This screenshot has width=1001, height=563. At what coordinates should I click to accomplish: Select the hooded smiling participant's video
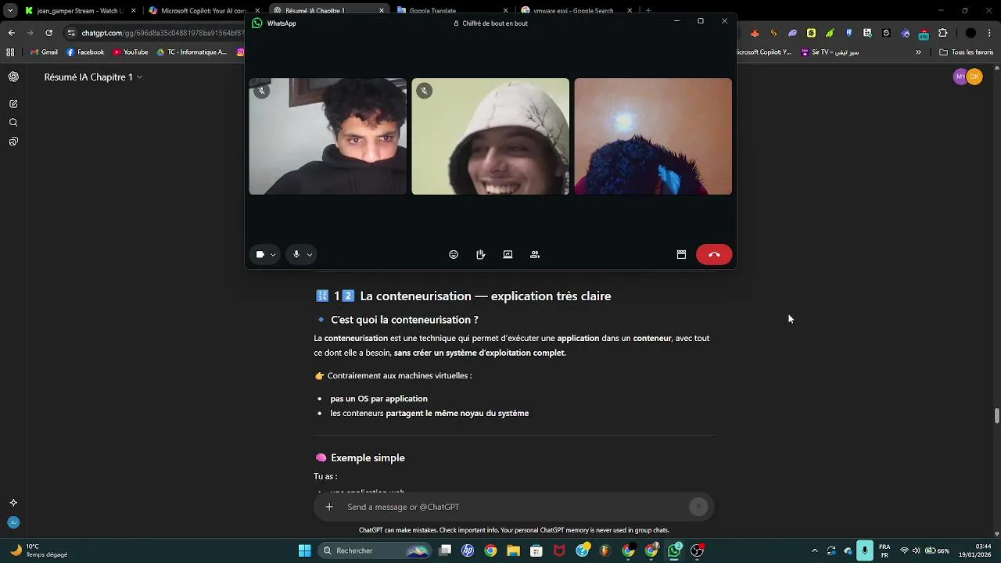point(490,136)
